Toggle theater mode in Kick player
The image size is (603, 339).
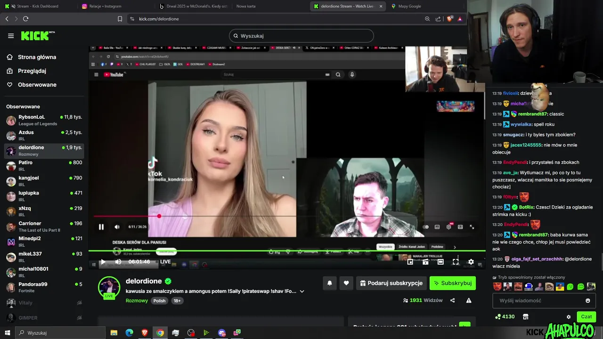pos(440,262)
